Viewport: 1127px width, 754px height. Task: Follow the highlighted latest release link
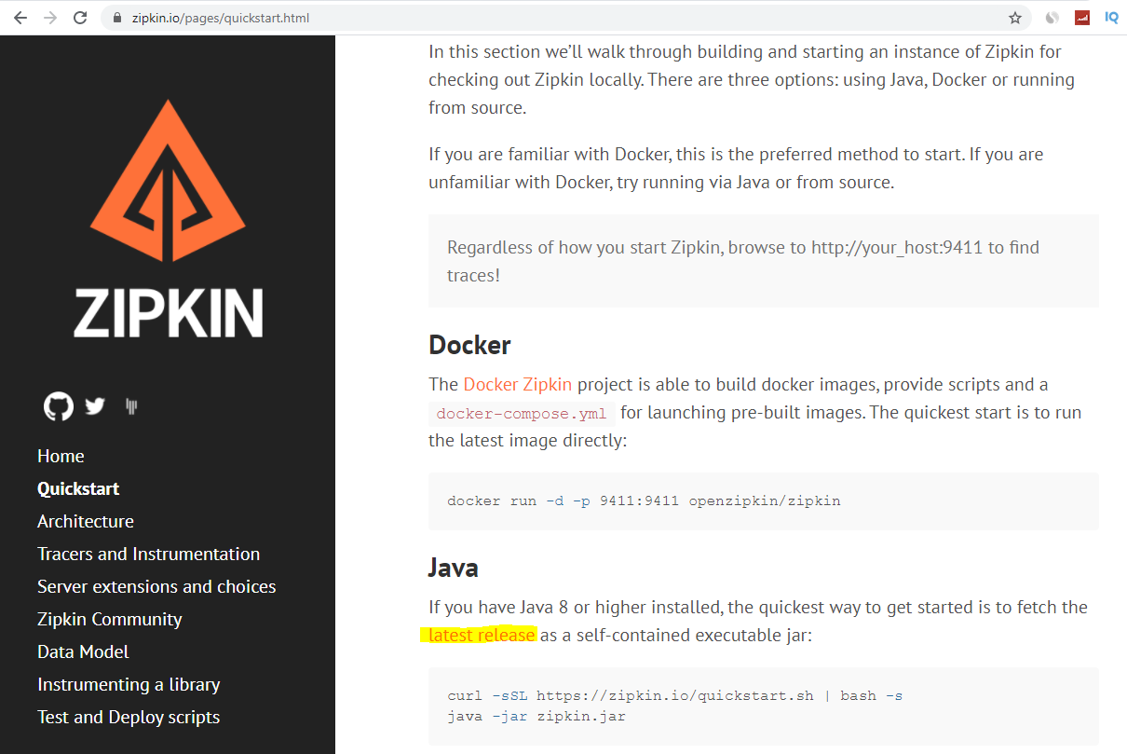[x=482, y=635]
